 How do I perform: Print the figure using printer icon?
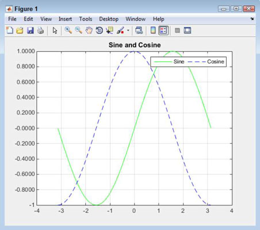coord(40,30)
